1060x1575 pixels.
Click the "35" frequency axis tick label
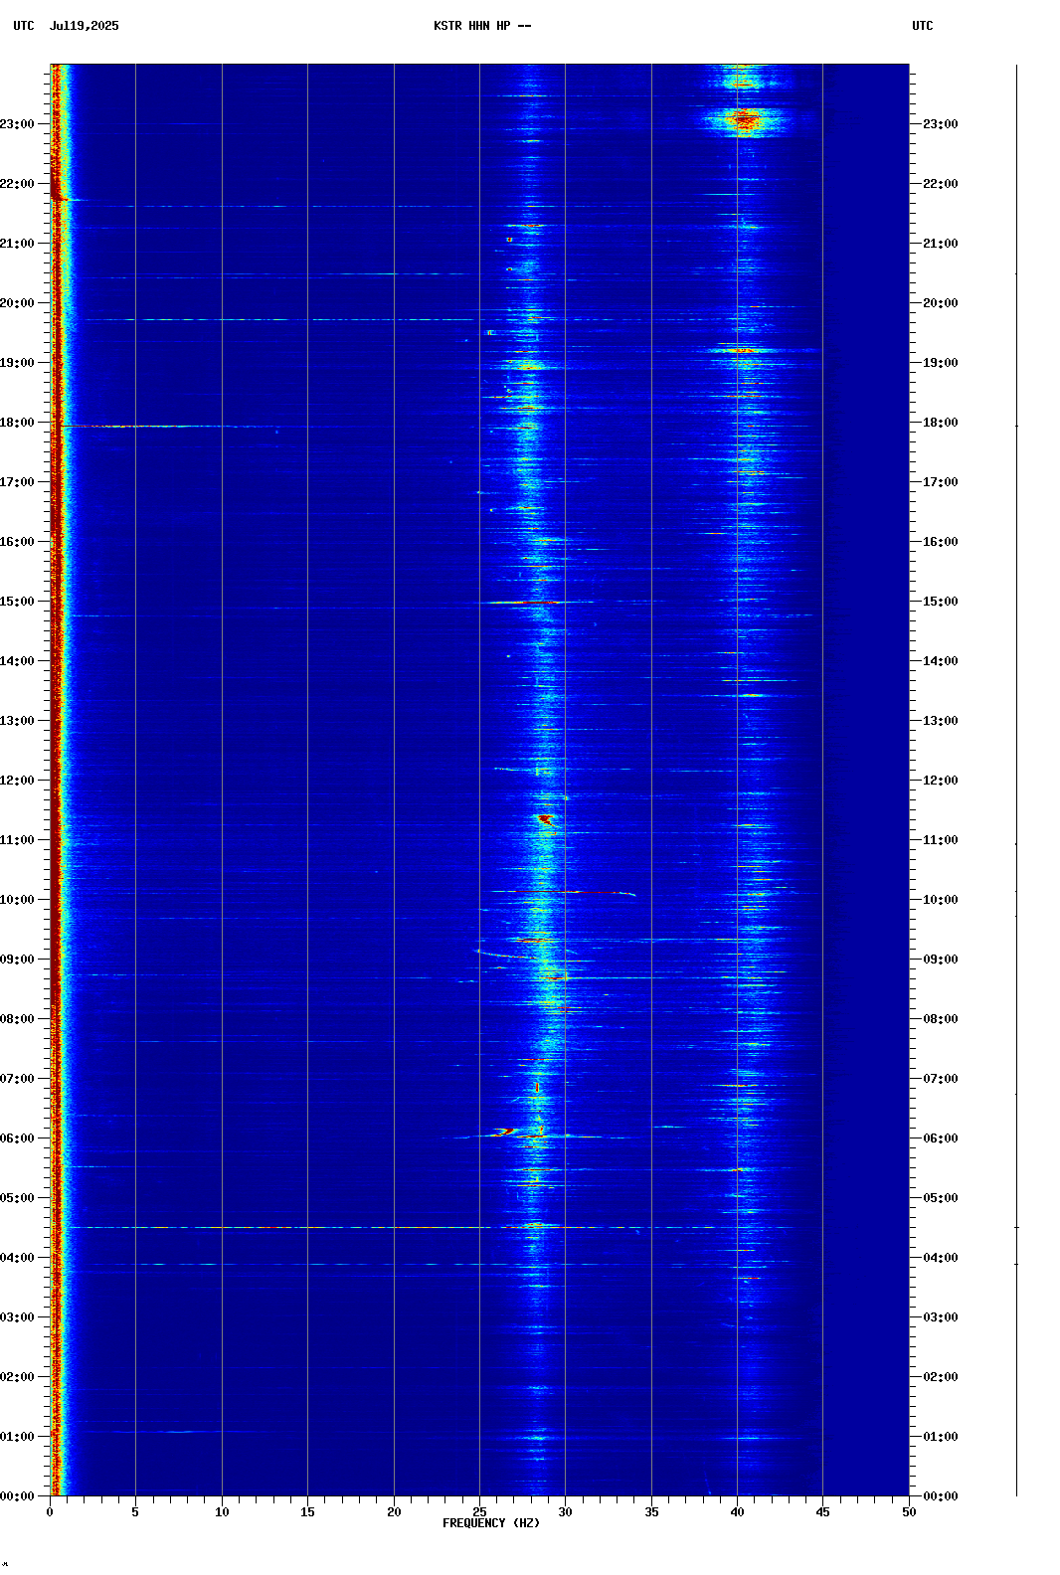(x=651, y=1512)
